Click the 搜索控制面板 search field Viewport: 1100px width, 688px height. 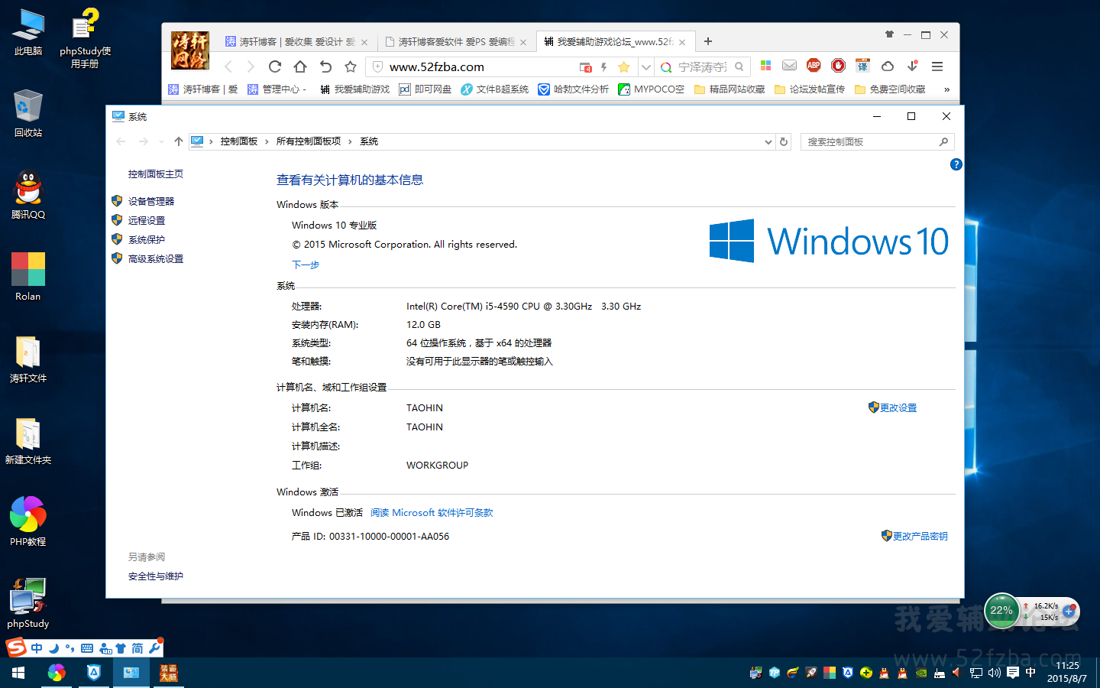877,141
